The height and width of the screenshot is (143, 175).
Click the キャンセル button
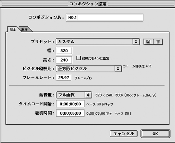pyautogui.click(x=123, y=134)
